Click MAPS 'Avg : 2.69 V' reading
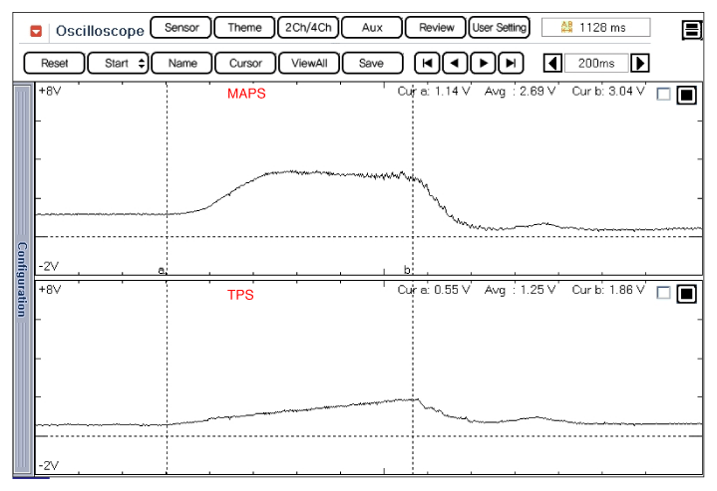The width and height of the screenshot is (717, 491). (520, 92)
